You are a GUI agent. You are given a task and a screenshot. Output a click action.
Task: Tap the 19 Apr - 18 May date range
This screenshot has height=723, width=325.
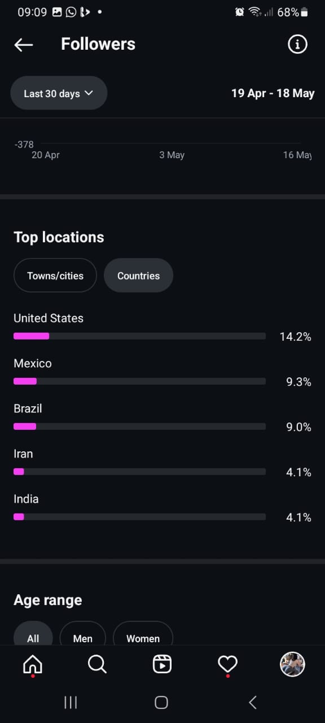click(273, 93)
